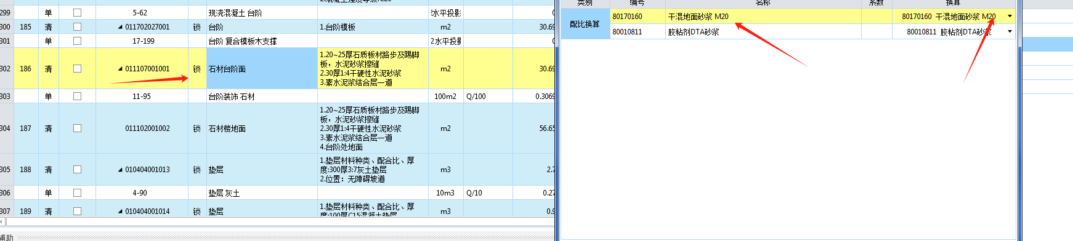The image size is (1073, 241).
Task: Click the 锁 lock icon in row 010404001013
Action: (196, 170)
